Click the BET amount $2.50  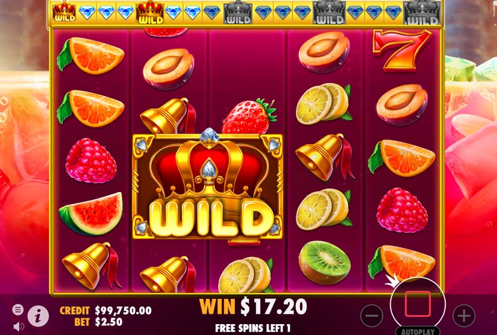tap(108, 322)
